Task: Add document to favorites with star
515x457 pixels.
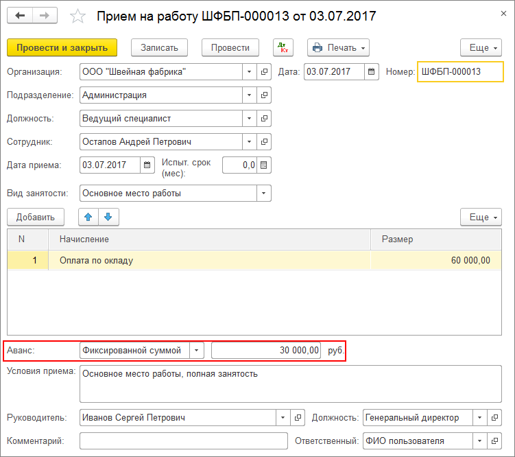Action: [x=79, y=16]
